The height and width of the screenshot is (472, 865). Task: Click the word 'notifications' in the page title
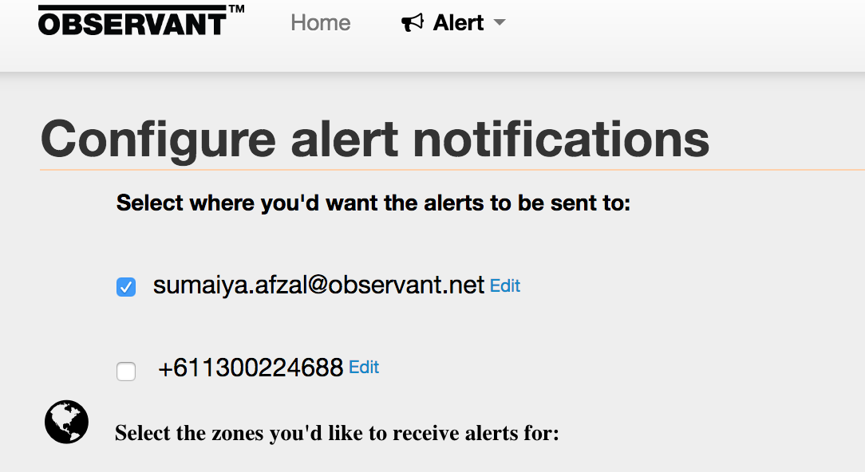[561, 139]
